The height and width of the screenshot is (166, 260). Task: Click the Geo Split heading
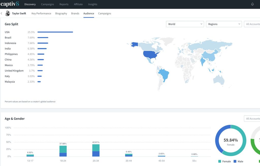tap(11, 24)
